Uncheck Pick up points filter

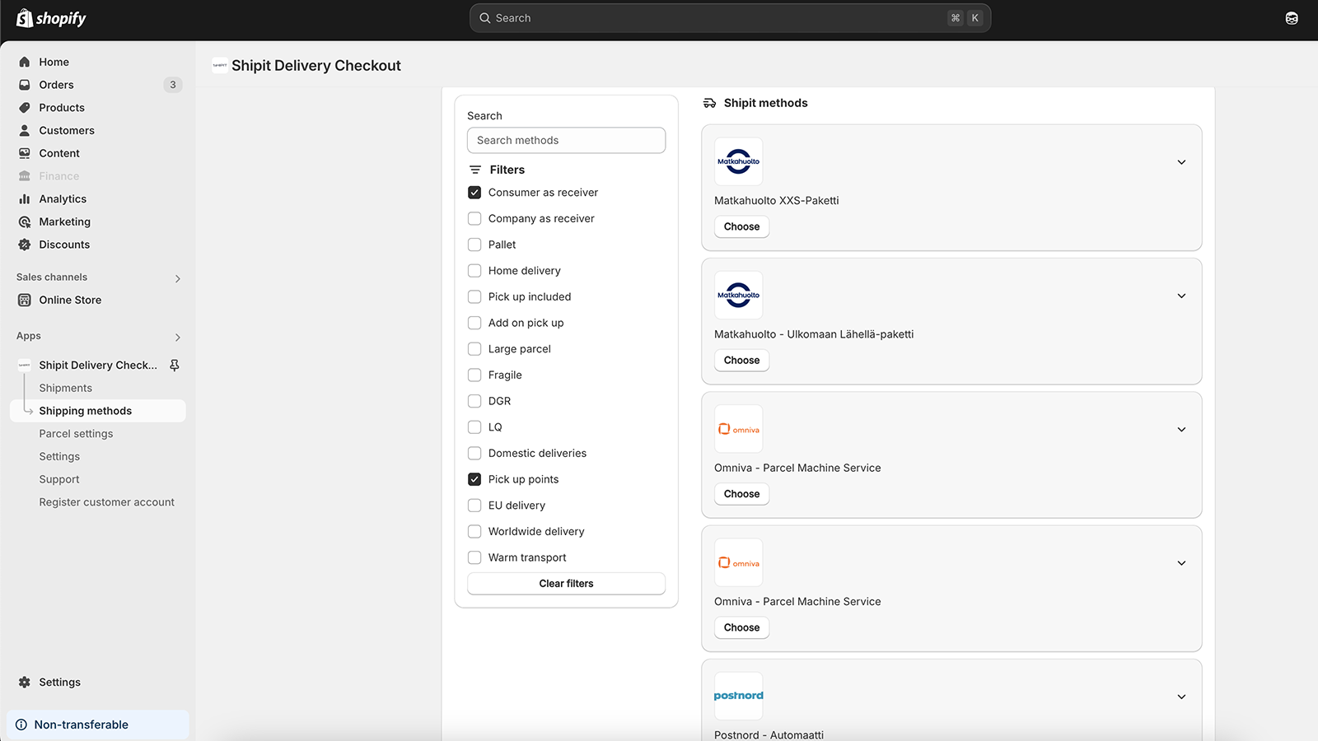pos(474,479)
